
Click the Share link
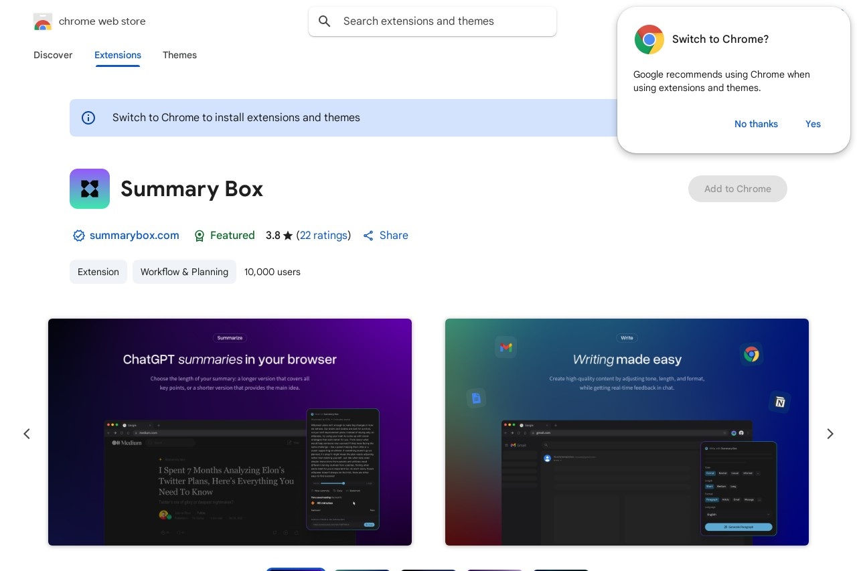tap(394, 235)
